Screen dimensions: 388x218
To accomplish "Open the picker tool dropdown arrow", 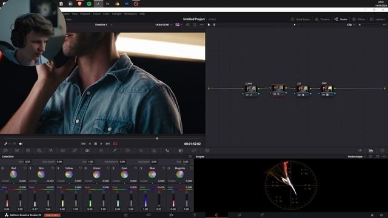I will tap(10, 144).
